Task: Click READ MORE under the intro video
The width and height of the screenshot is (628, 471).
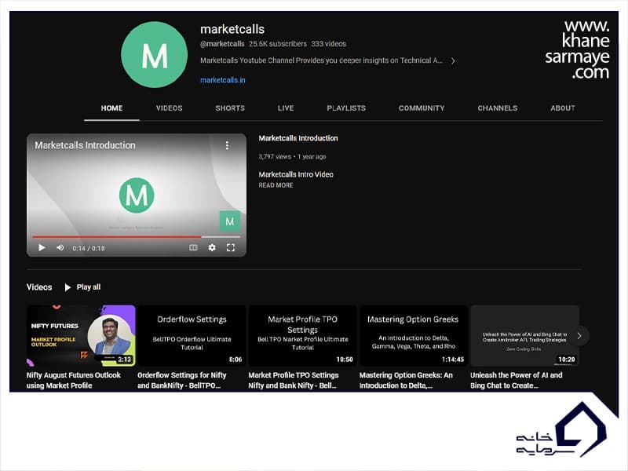Action: pyautogui.click(x=276, y=185)
